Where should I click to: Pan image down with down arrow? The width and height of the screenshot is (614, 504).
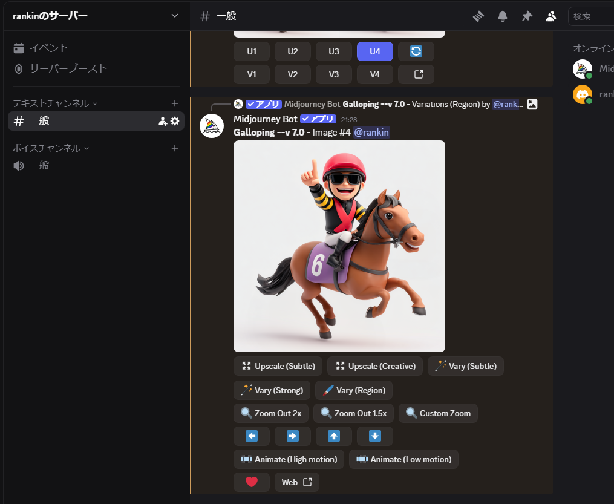pos(375,436)
